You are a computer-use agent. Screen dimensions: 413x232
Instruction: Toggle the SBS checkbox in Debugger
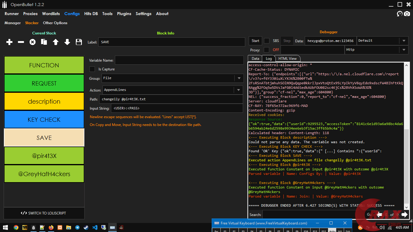pos(267,41)
